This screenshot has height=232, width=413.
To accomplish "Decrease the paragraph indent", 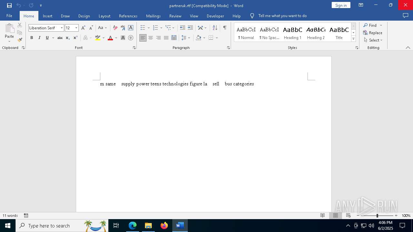I will click(183, 28).
